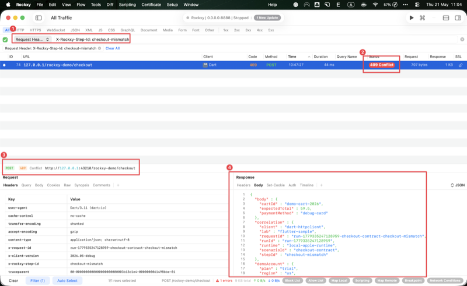Open the Certificate menu

(151, 5)
